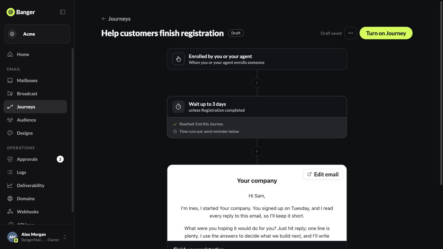Click the sidebar scrollbar
The width and height of the screenshot is (443, 249).
[73, 130]
